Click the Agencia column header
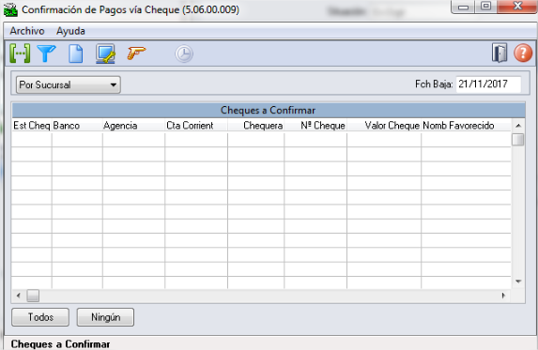Viewport: 538px width, 350px height. [133, 126]
